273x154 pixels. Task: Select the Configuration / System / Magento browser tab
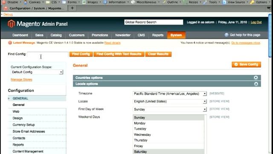tap(35, 8)
